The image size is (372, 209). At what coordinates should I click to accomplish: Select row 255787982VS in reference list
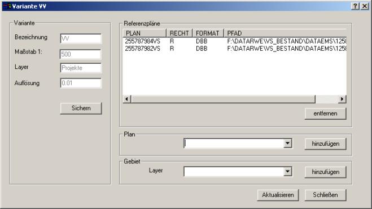(x=235, y=49)
